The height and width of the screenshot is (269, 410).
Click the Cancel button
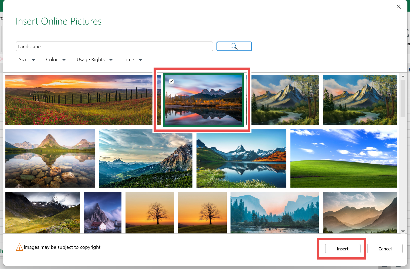385,249
